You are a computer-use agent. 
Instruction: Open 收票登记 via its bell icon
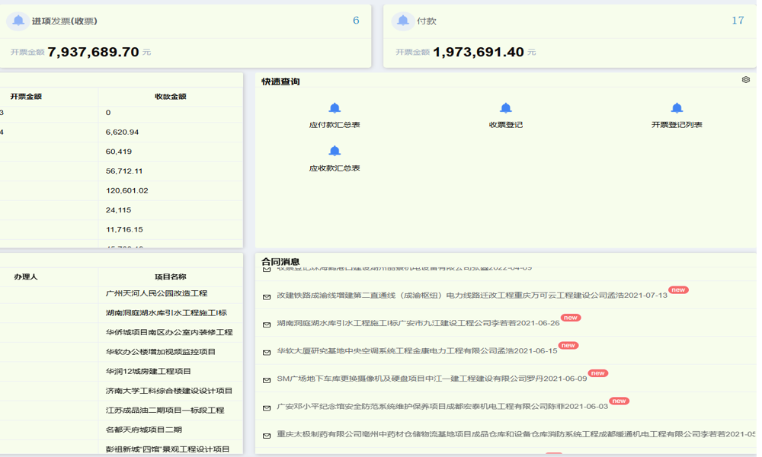click(x=506, y=108)
